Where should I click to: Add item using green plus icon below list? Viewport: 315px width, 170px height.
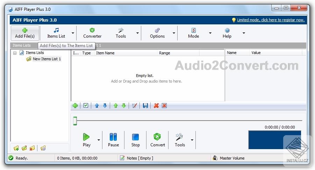click(x=75, y=106)
